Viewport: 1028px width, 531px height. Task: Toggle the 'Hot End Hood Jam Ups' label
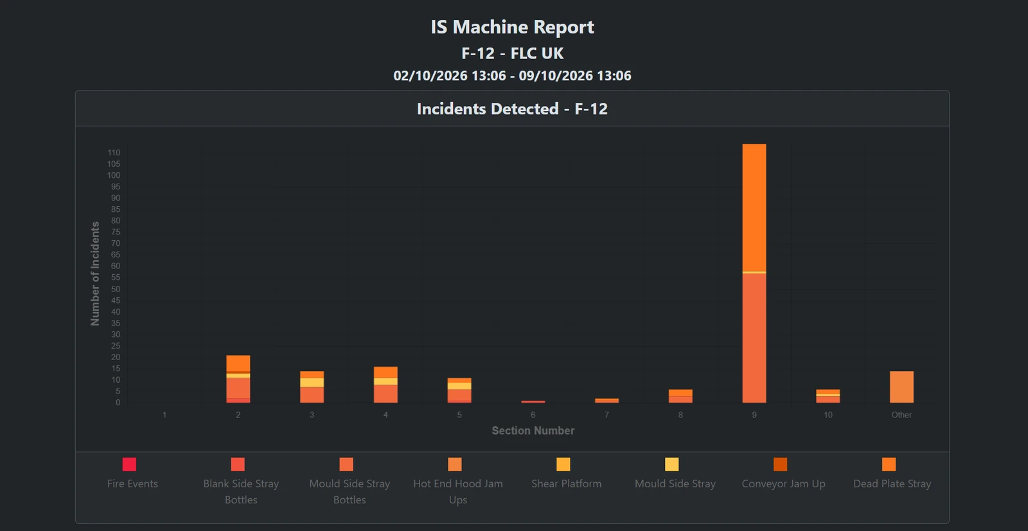(458, 492)
